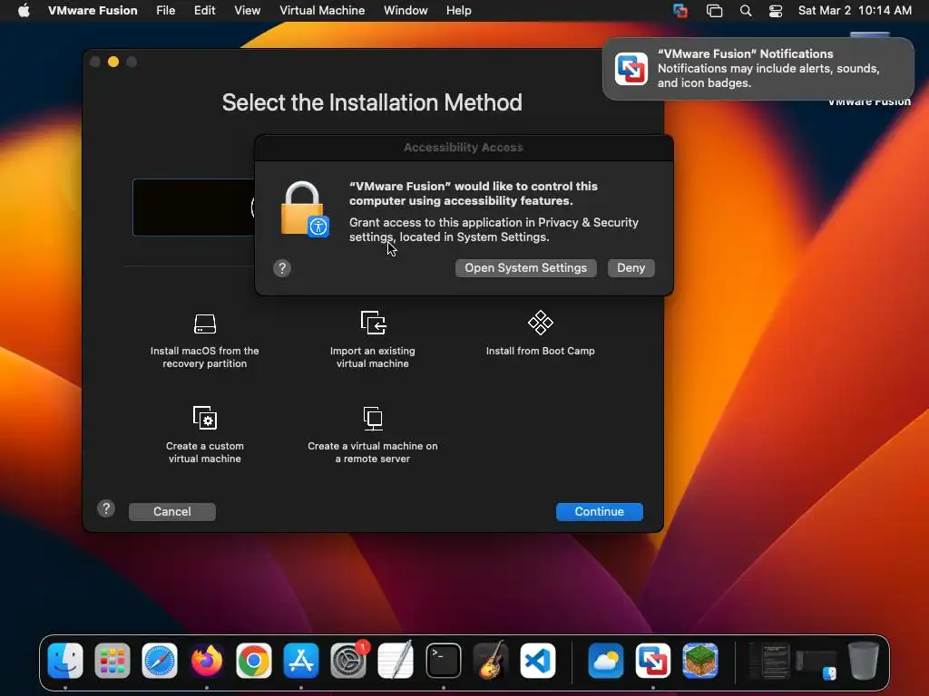The height and width of the screenshot is (696, 929).
Task: Choose Create a virtual machine on remote server
Action: (x=373, y=434)
